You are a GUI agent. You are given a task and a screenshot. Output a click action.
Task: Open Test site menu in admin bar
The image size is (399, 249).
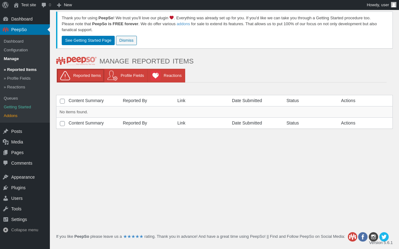click(x=25, y=5)
